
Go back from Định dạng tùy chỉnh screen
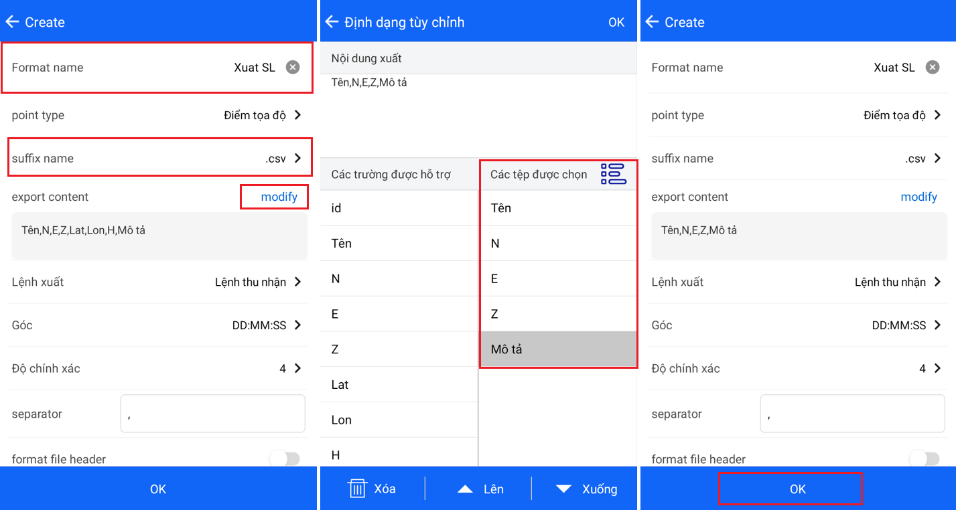tap(332, 22)
